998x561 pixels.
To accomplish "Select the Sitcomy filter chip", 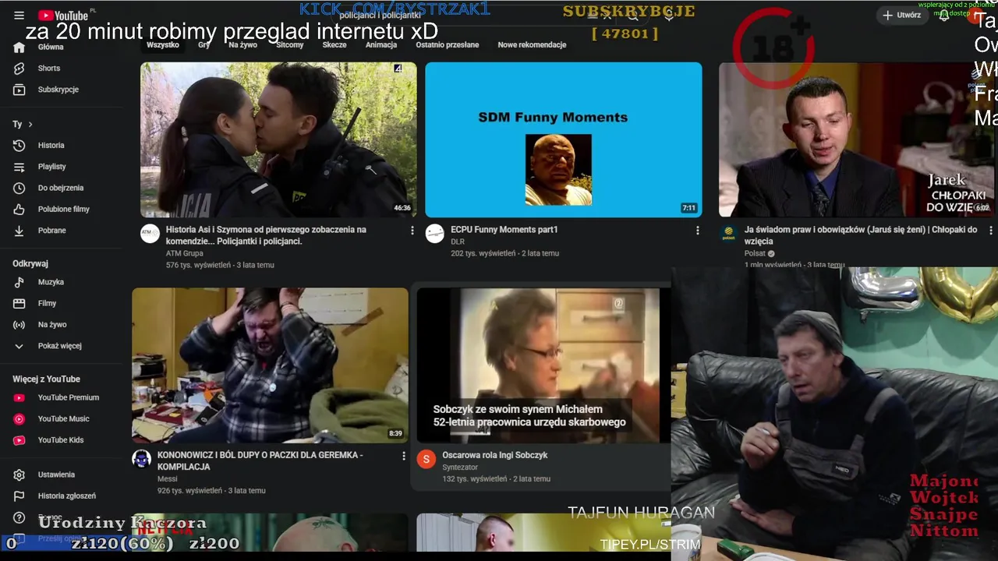I will click(290, 45).
